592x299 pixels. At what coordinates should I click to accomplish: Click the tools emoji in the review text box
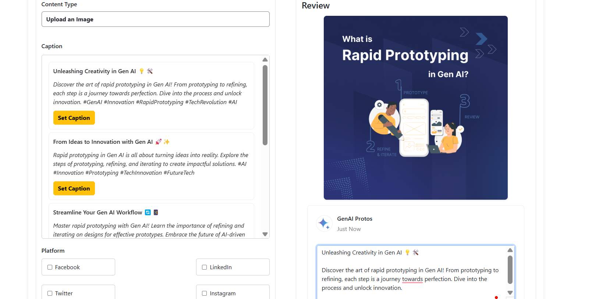click(x=416, y=252)
